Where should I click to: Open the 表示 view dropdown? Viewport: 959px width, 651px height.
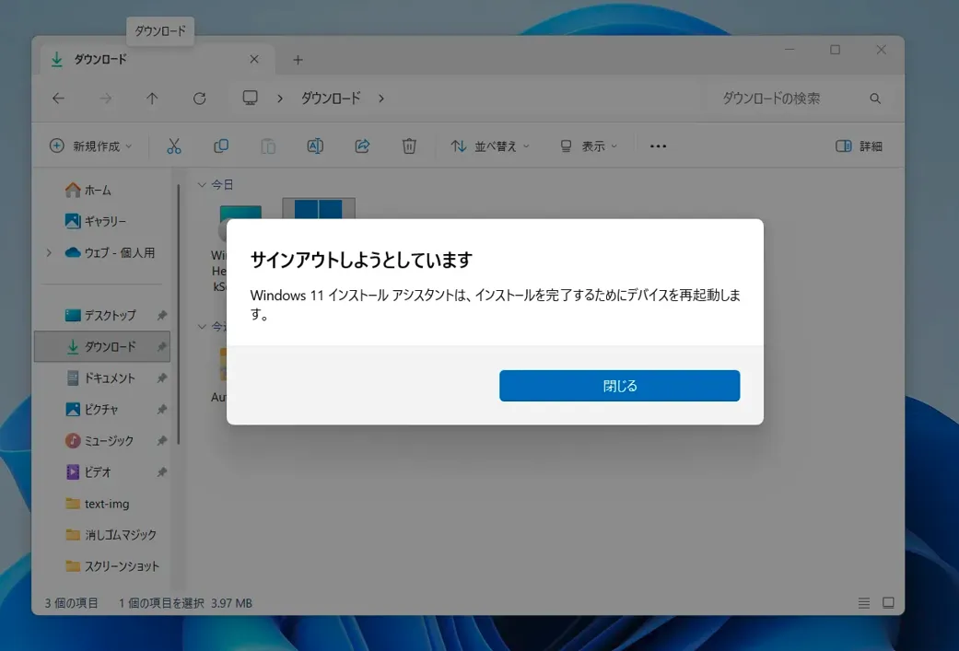(x=589, y=146)
